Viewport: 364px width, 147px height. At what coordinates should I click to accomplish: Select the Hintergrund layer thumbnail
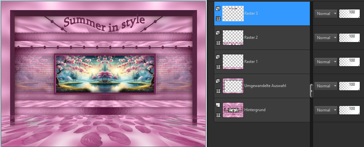[x=233, y=110]
